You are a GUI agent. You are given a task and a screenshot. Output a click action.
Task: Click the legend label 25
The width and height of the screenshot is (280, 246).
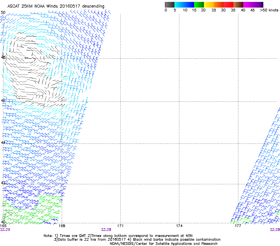click(x=214, y=10)
